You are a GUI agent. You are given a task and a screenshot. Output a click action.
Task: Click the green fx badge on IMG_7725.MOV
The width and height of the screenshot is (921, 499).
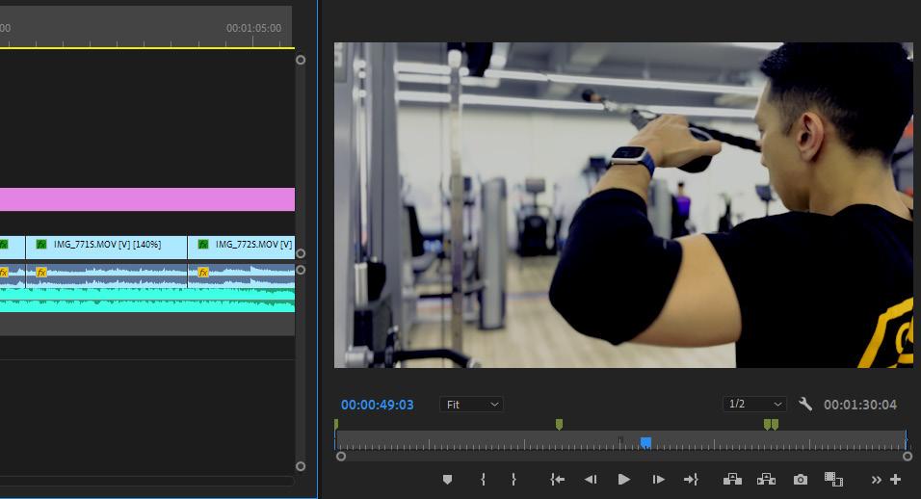pos(202,244)
